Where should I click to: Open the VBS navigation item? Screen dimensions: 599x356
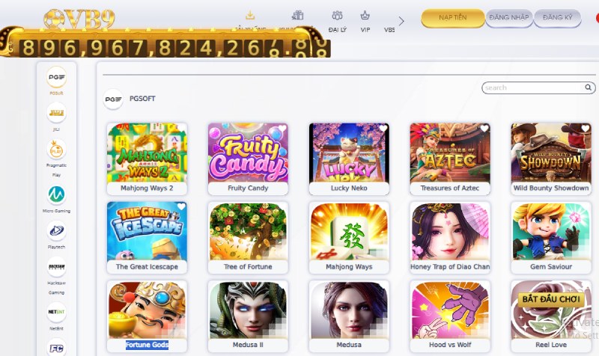[x=389, y=30]
